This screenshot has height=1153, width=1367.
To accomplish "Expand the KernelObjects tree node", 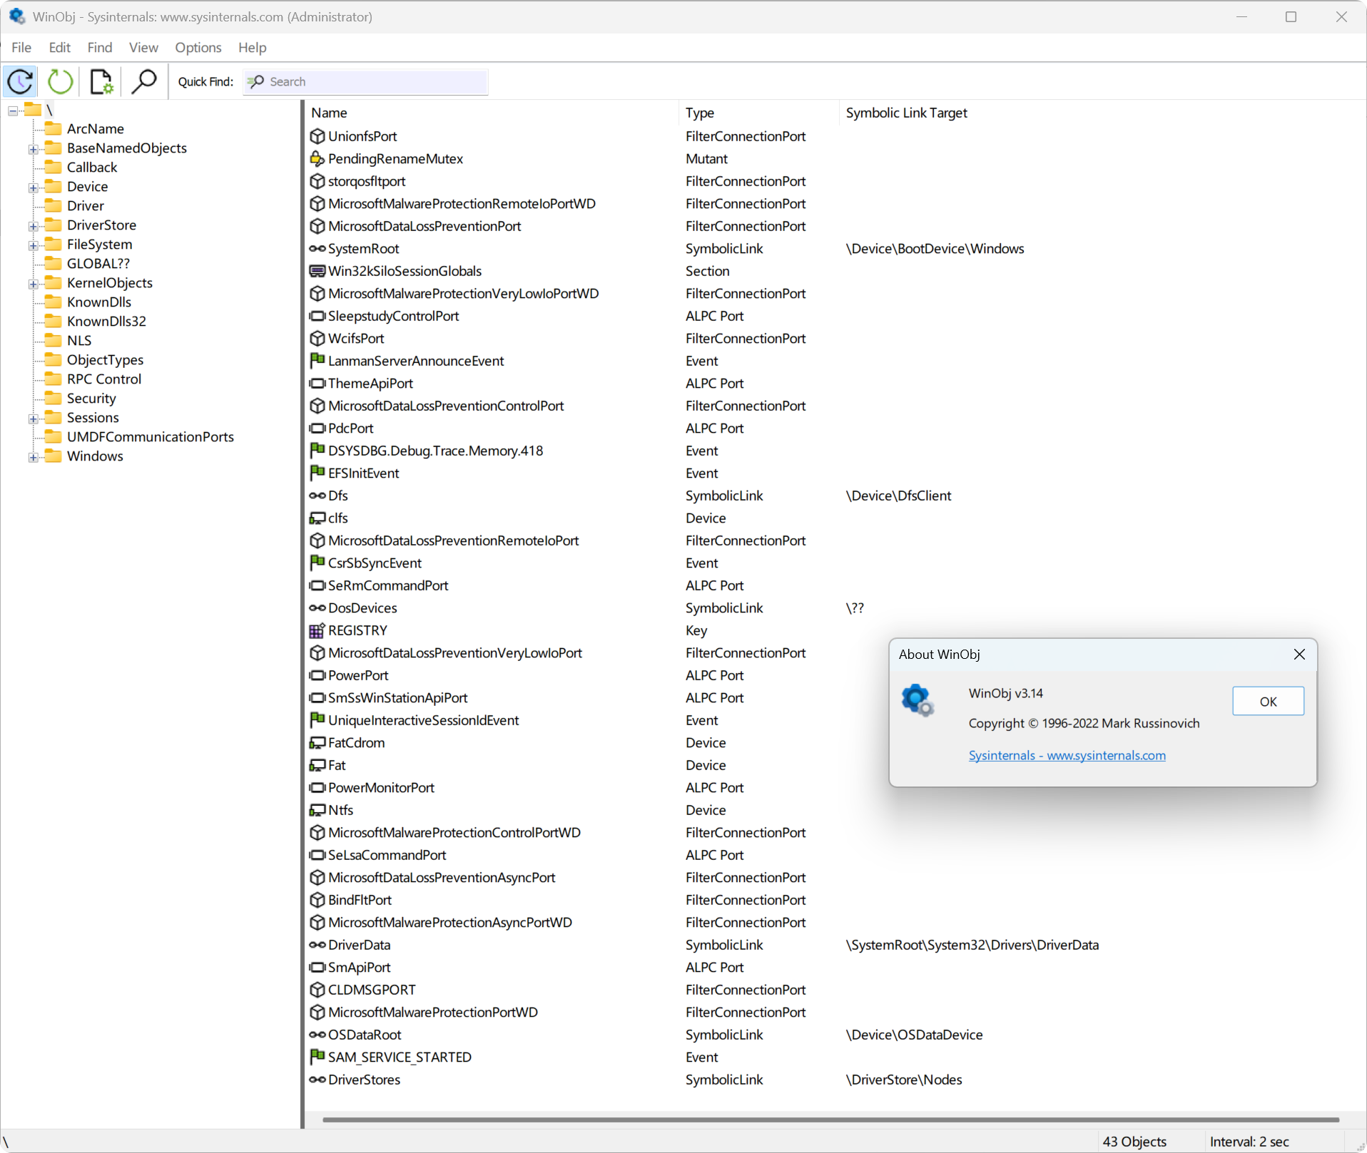I will coord(33,284).
